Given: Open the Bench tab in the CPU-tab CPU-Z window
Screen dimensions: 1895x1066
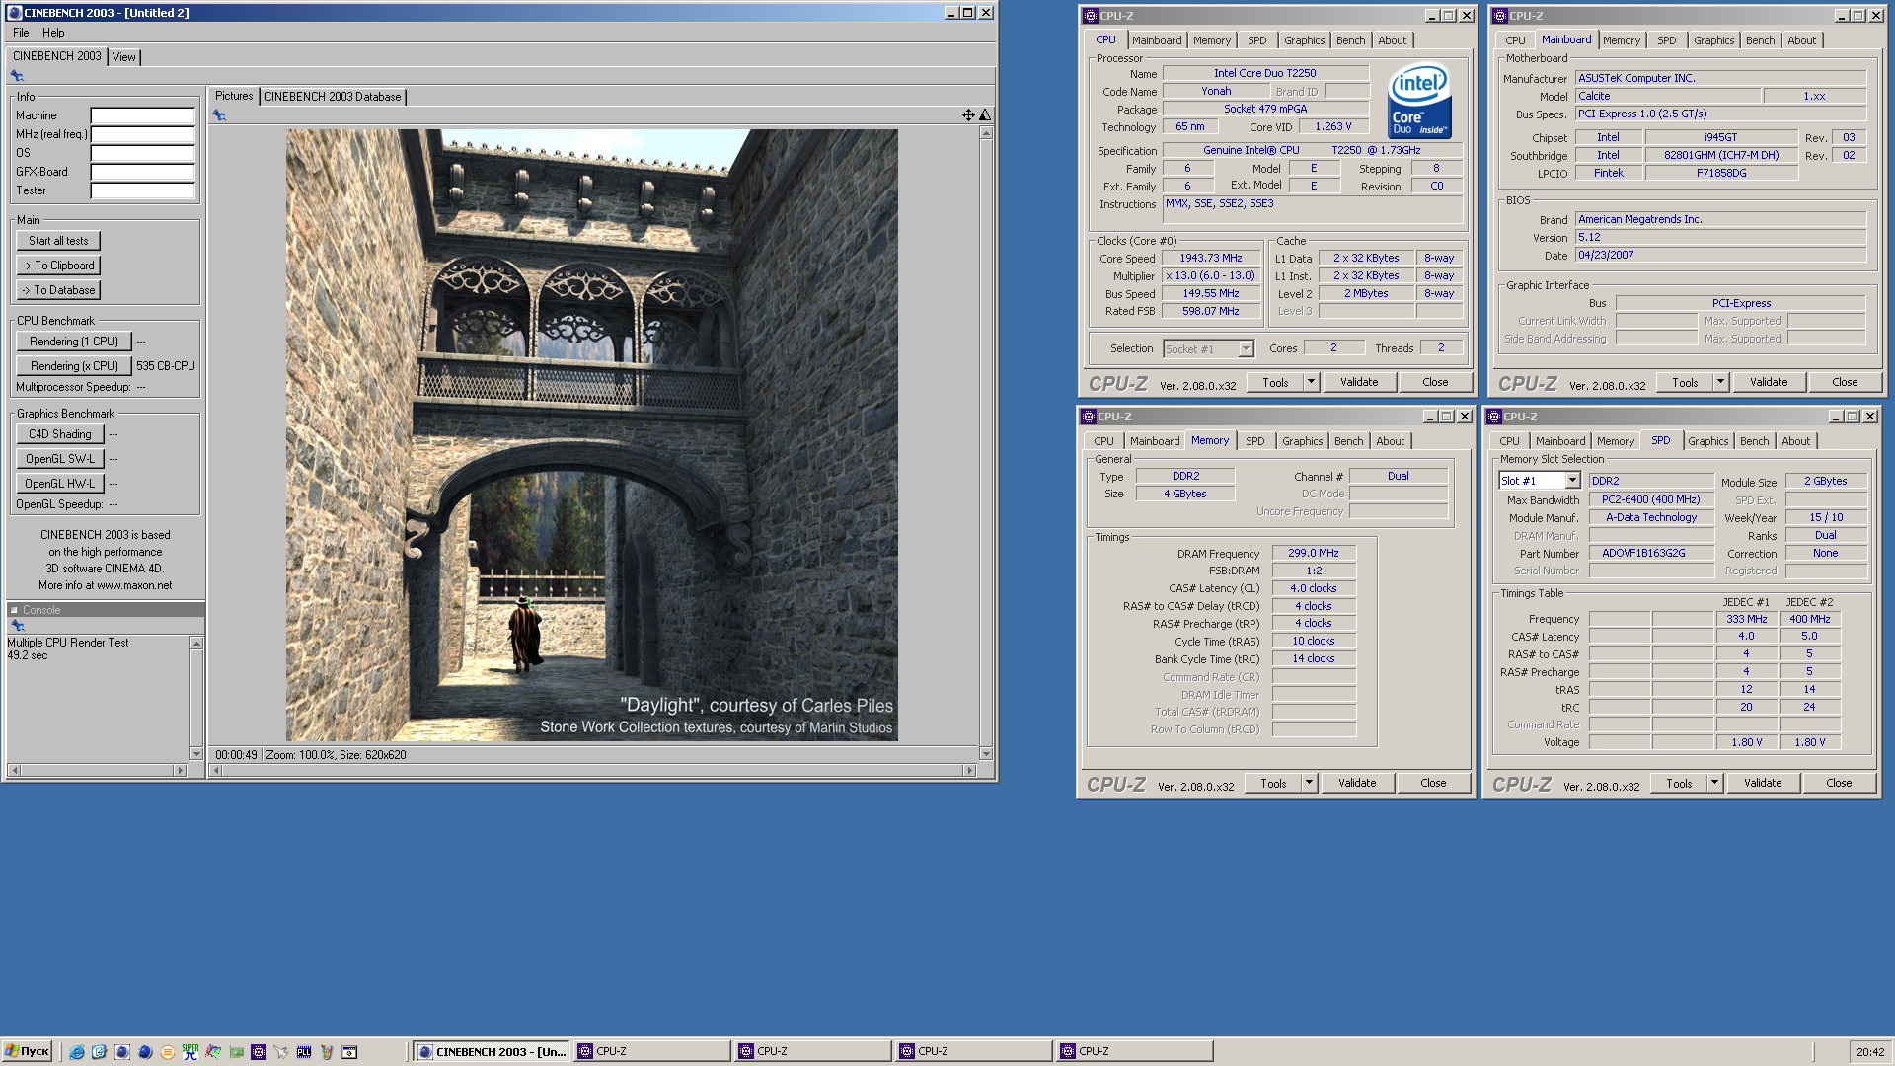Looking at the screenshot, I should click(x=1351, y=40).
